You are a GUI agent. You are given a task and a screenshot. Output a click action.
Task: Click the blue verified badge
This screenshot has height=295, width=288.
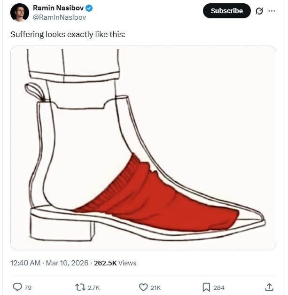(88, 8)
